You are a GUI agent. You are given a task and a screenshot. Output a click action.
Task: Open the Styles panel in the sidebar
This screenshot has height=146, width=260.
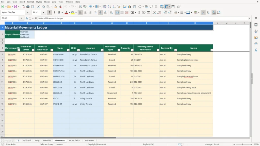pyautogui.click(x=256, y=31)
